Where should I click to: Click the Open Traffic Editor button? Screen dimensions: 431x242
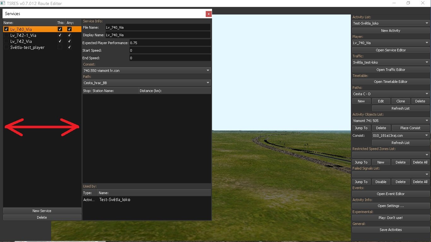coord(391,70)
